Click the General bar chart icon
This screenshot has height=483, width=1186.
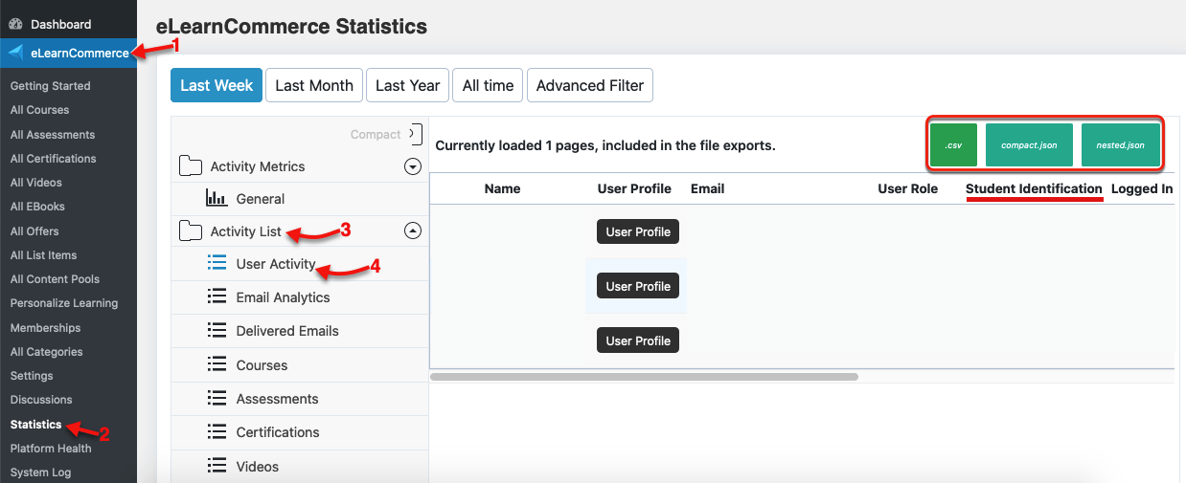tap(217, 199)
